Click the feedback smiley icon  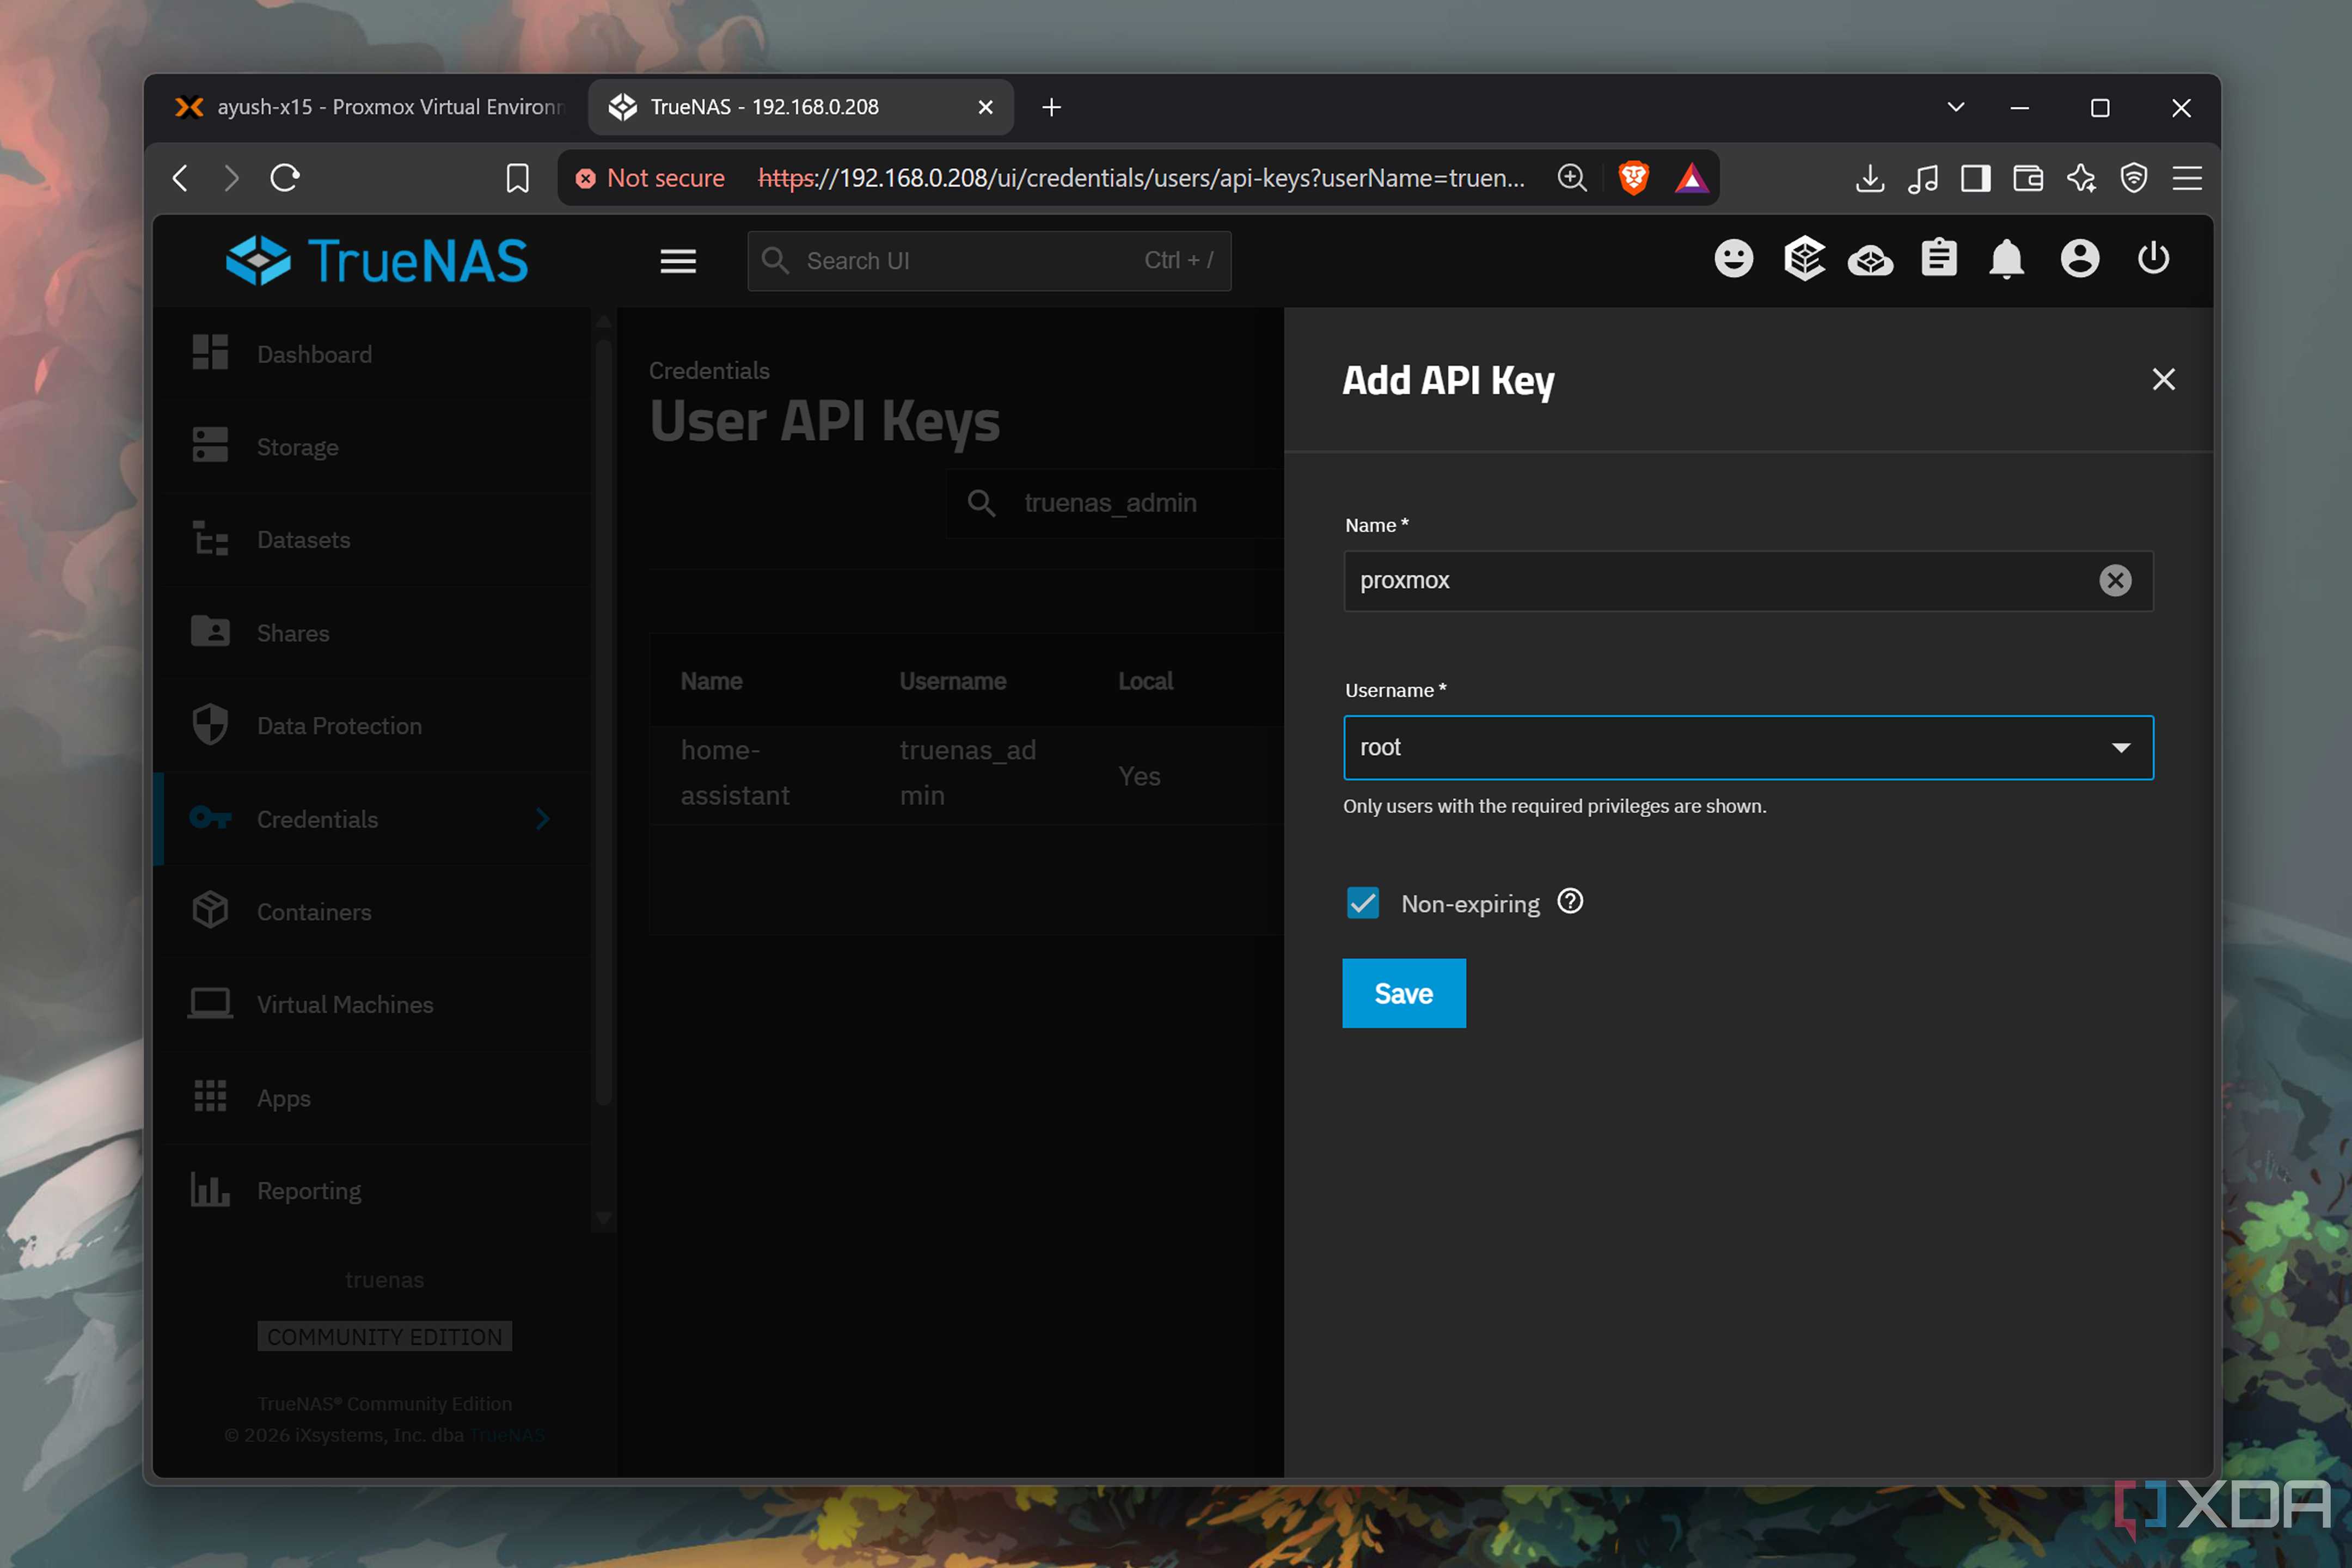click(1733, 259)
